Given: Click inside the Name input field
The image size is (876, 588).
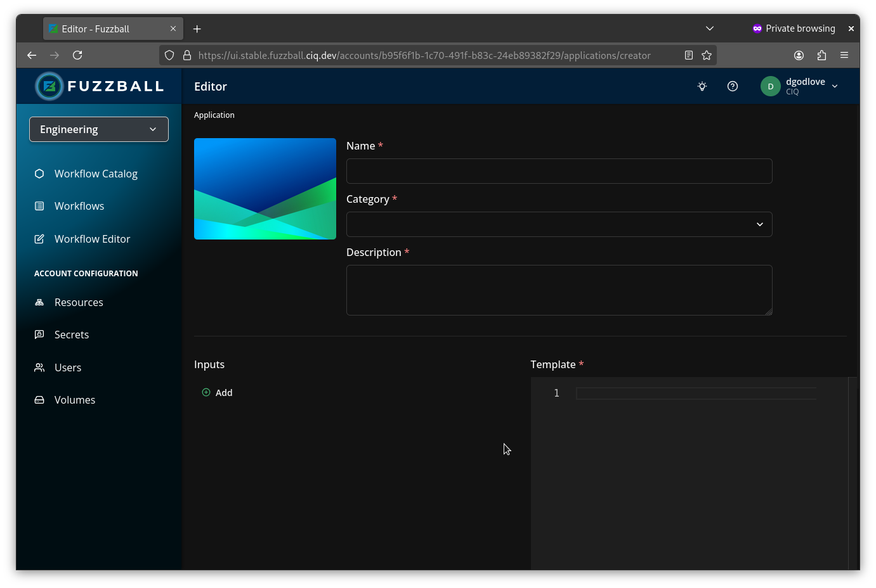Looking at the screenshot, I should click(x=559, y=170).
